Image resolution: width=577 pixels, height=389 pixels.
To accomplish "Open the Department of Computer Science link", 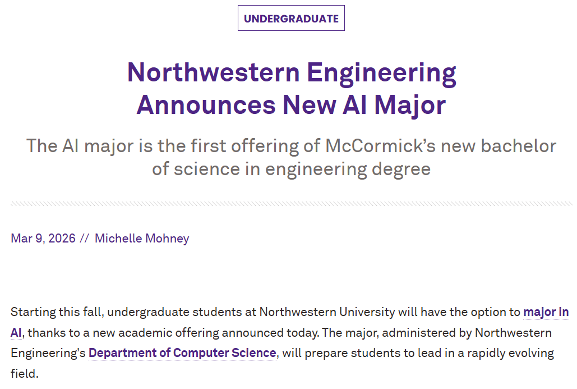I will coord(182,353).
